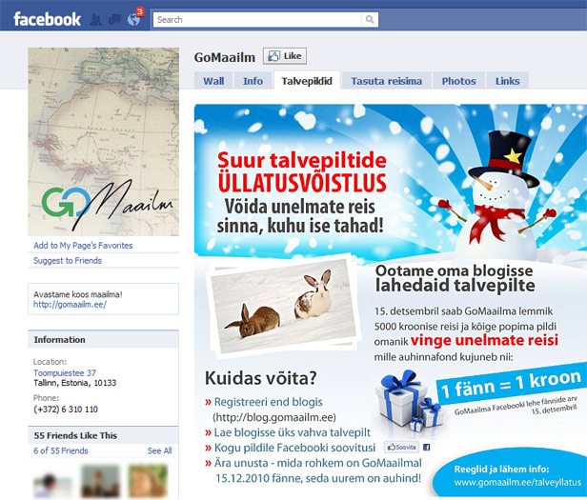This screenshot has height=500, width=587.
Task: Click 6 of 55 Friends link
Action: tap(61, 450)
